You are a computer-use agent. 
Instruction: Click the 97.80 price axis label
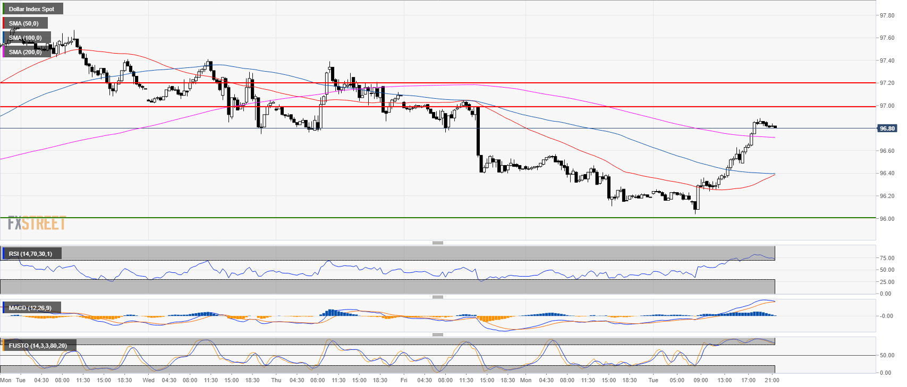(x=887, y=15)
